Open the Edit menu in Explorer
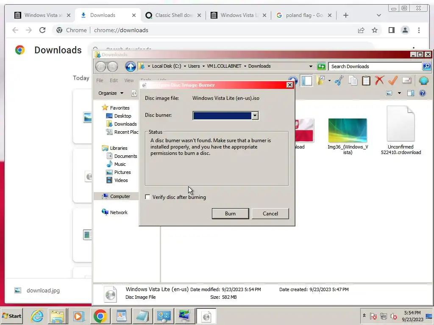 114,80
